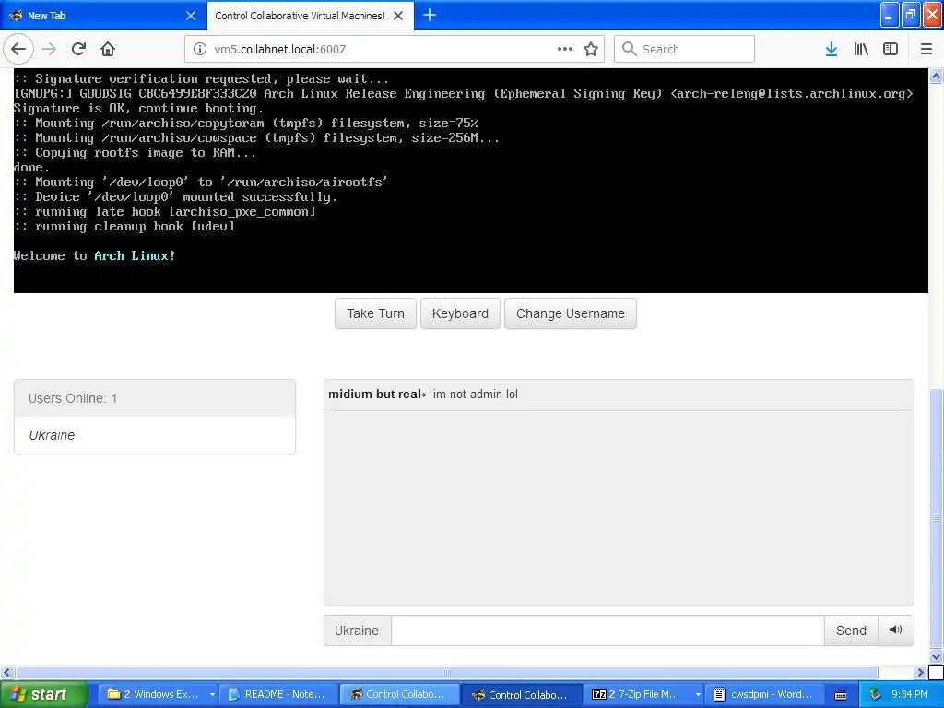
Task: Open the on-screen Keyboard button
Action: click(x=460, y=313)
